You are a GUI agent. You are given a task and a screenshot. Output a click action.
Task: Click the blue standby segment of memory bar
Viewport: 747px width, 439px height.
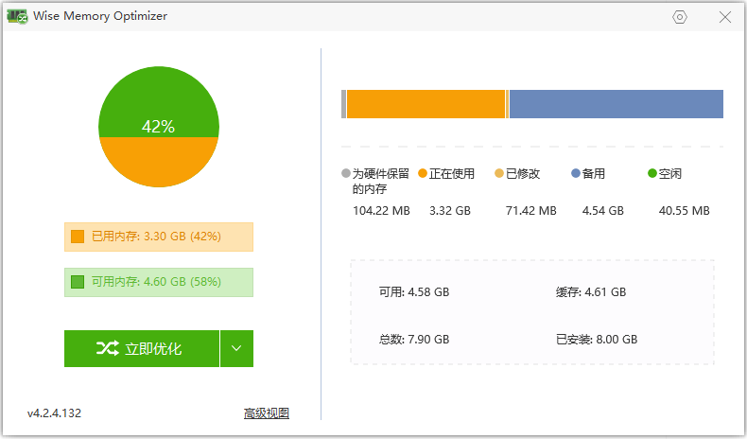click(x=616, y=104)
